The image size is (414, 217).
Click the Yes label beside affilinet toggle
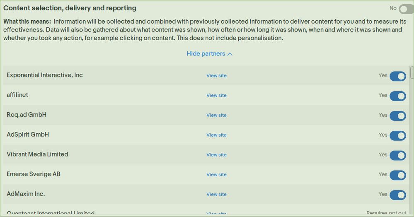point(383,95)
